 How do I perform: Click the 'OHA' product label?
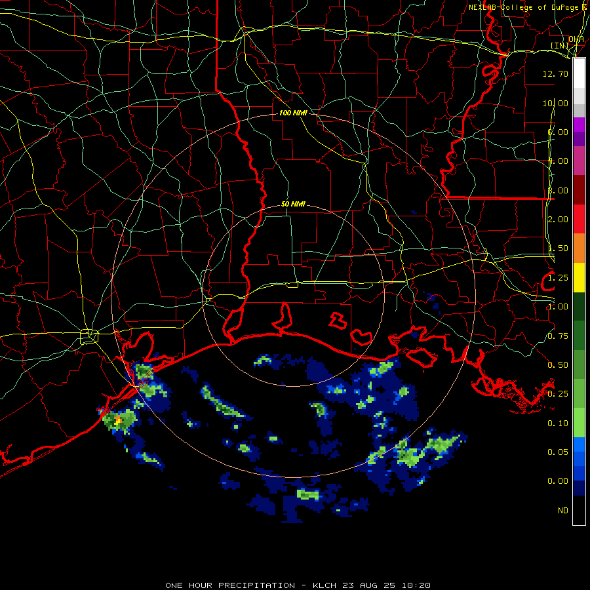(x=576, y=39)
